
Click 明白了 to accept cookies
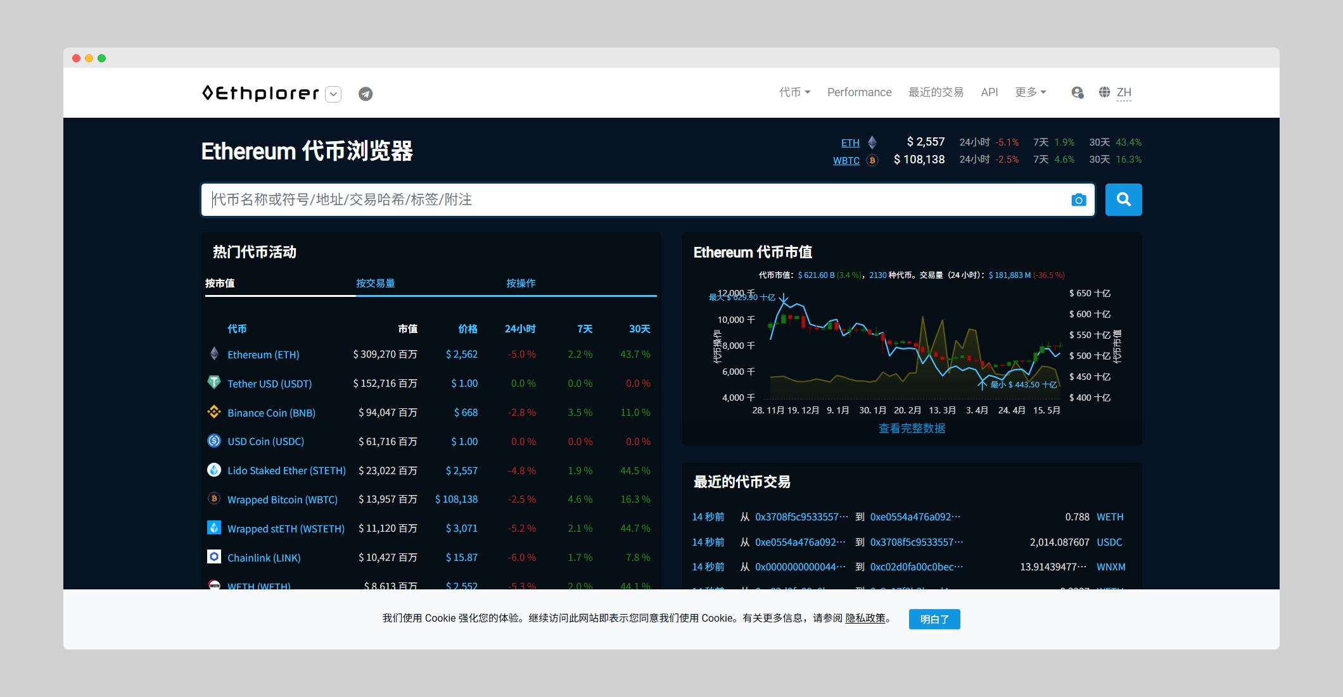tap(934, 619)
